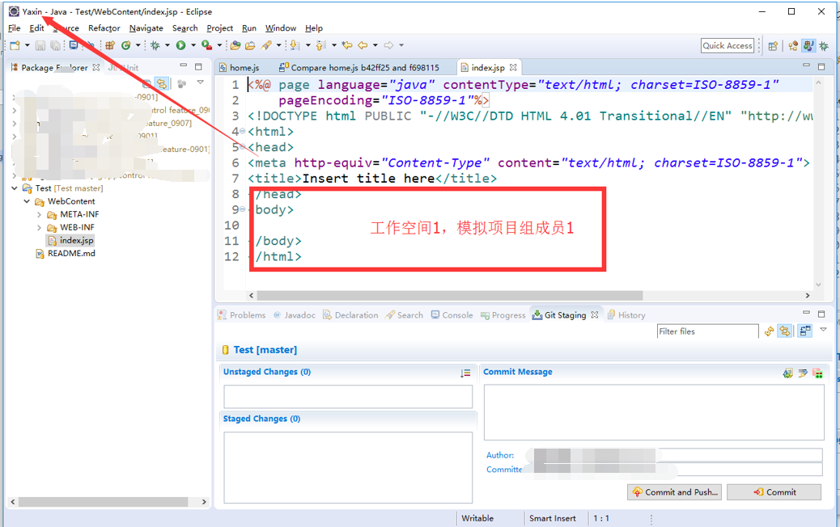Viewport: 840px width, 527px height.
Task: Click the sort icon in Unstaged Changes header
Action: pyautogui.click(x=465, y=373)
